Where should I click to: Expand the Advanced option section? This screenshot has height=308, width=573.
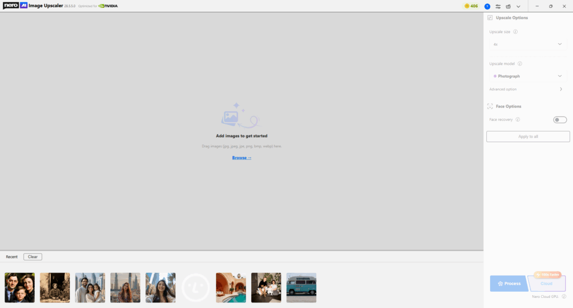click(561, 89)
